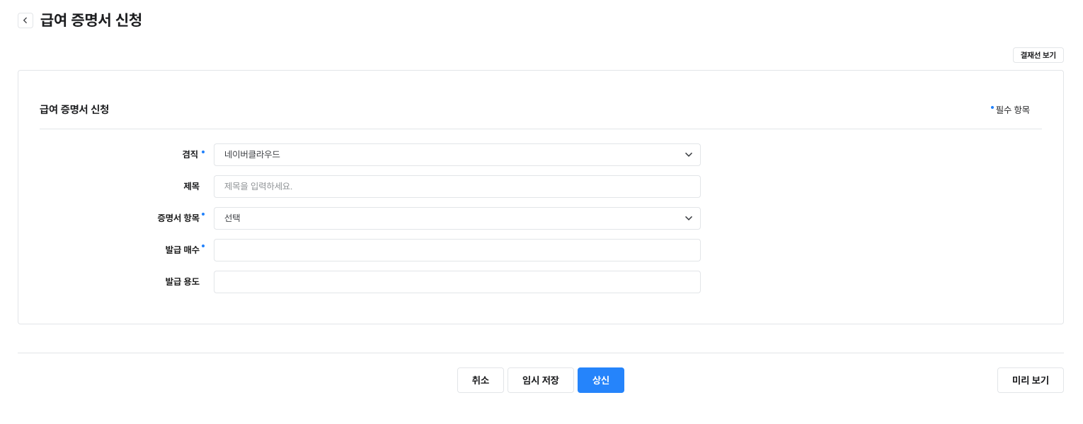Submit the form with the blue 상신 button
1083x424 pixels.
click(600, 380)
